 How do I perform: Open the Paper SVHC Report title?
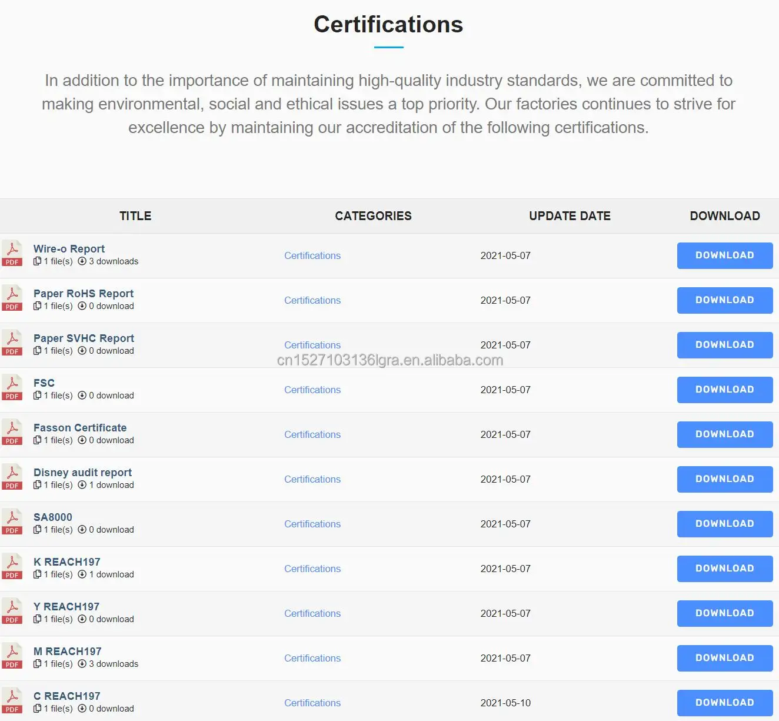84,338
